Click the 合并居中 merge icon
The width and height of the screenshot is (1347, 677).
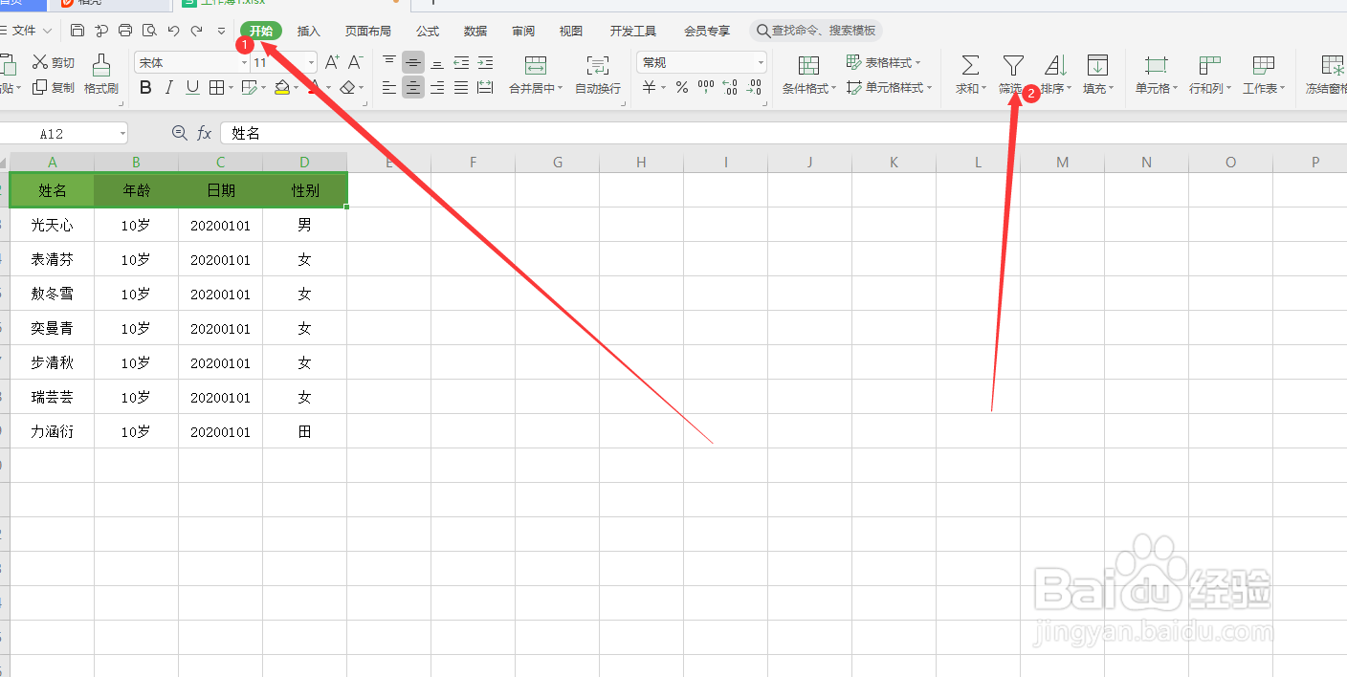(536, 65)
